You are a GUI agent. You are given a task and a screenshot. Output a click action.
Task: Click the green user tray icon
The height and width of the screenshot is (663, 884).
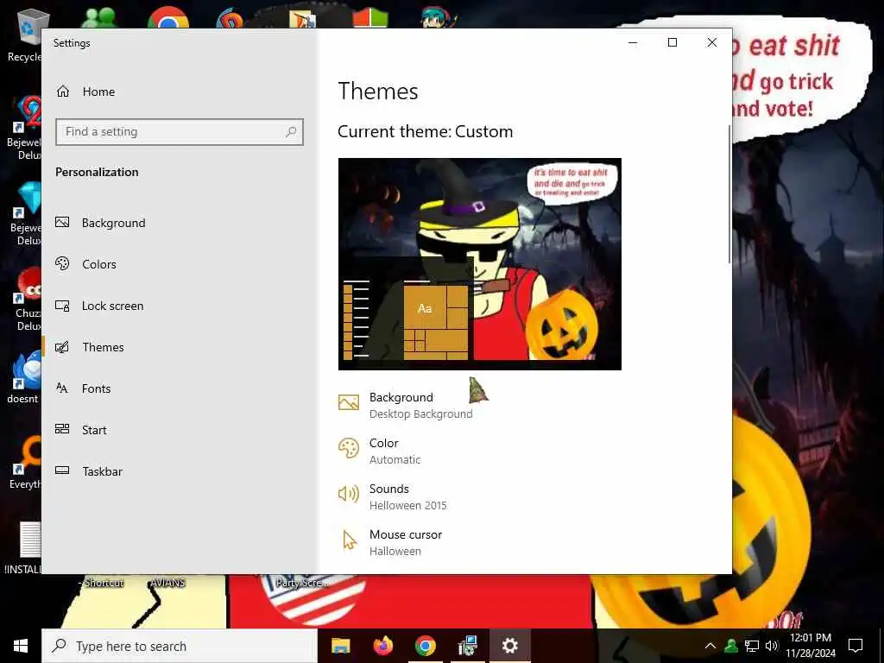click(x=730, y=646)
